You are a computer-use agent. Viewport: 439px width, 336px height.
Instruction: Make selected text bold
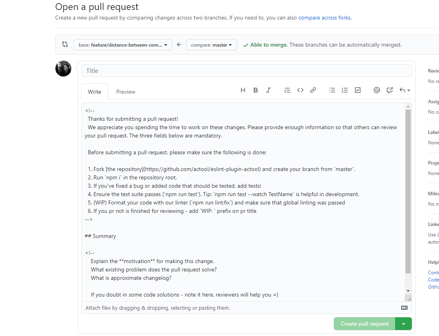[255, 90]
